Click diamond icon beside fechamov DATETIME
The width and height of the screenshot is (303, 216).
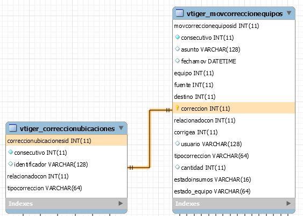click(x=177, y=61)
